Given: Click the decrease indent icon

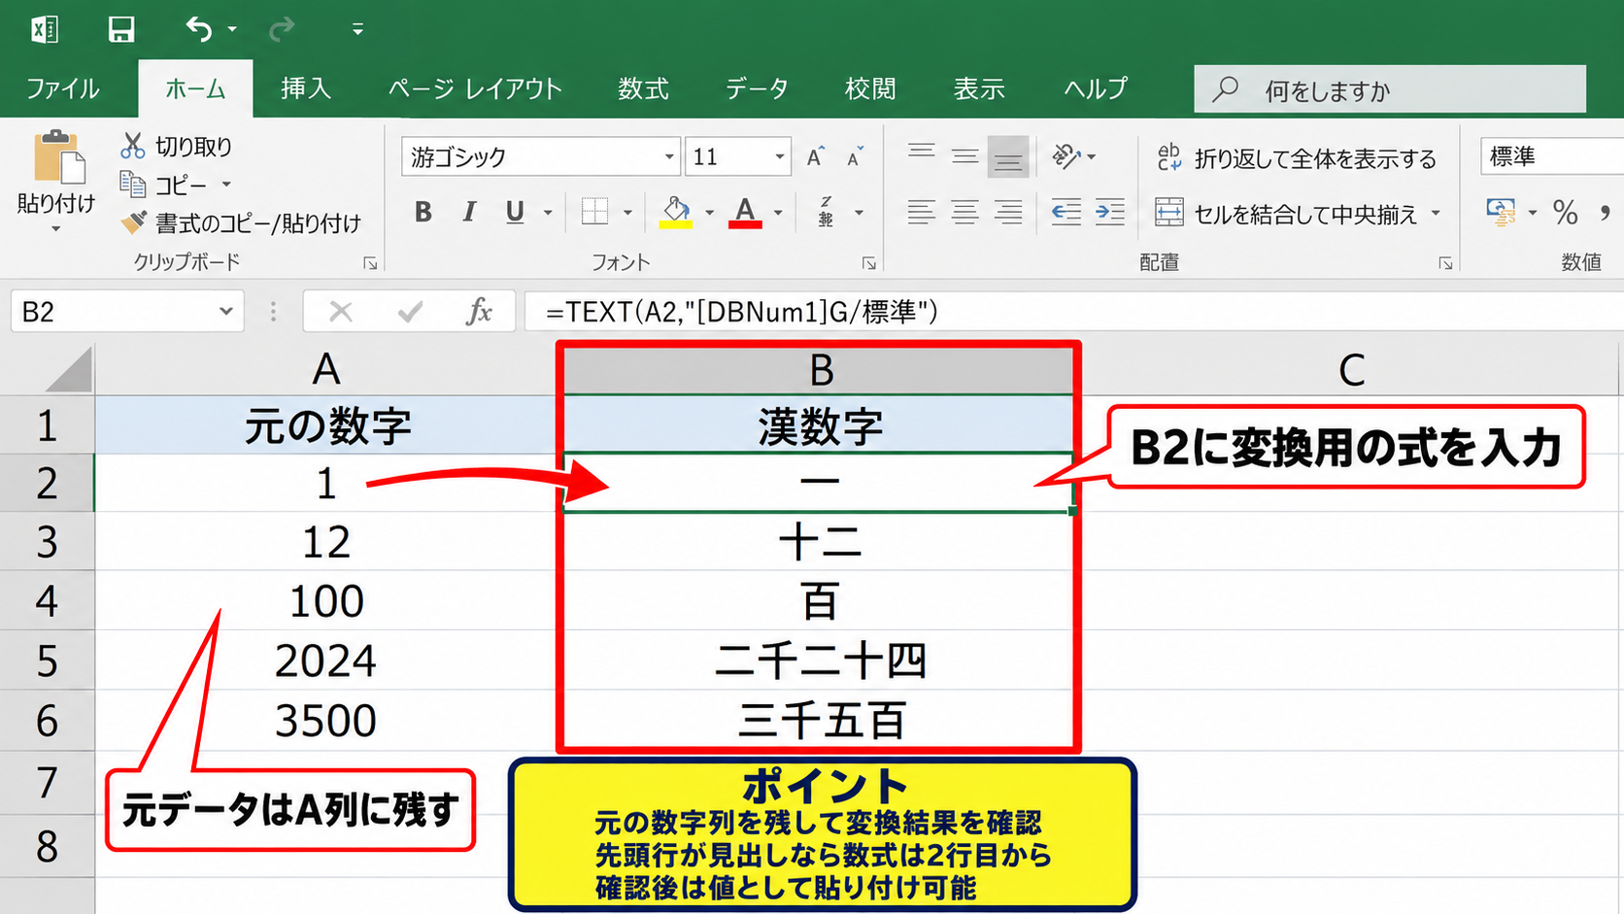Looking at the screenshot, I should tap(1066, 212).
